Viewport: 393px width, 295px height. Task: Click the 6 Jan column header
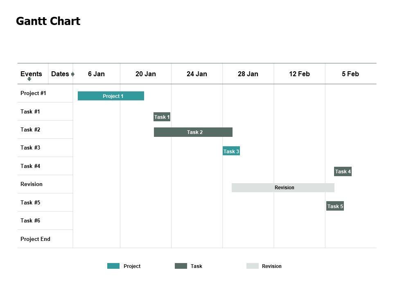[96, 74]
